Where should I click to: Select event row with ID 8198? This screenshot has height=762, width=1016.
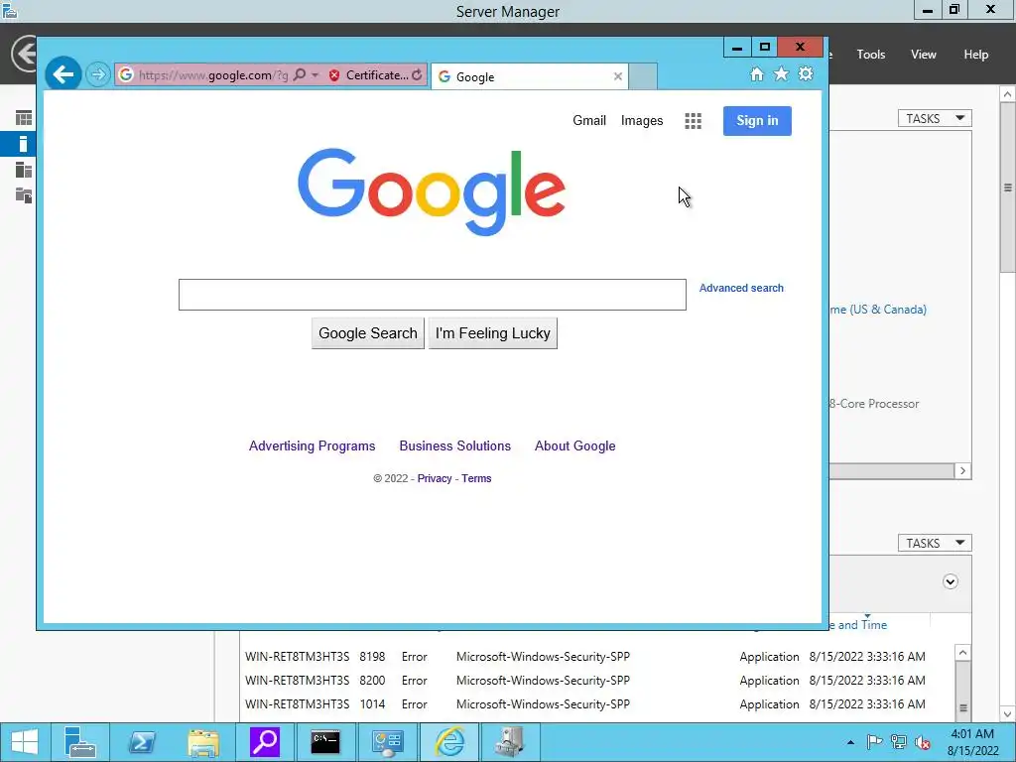point(596,657)
